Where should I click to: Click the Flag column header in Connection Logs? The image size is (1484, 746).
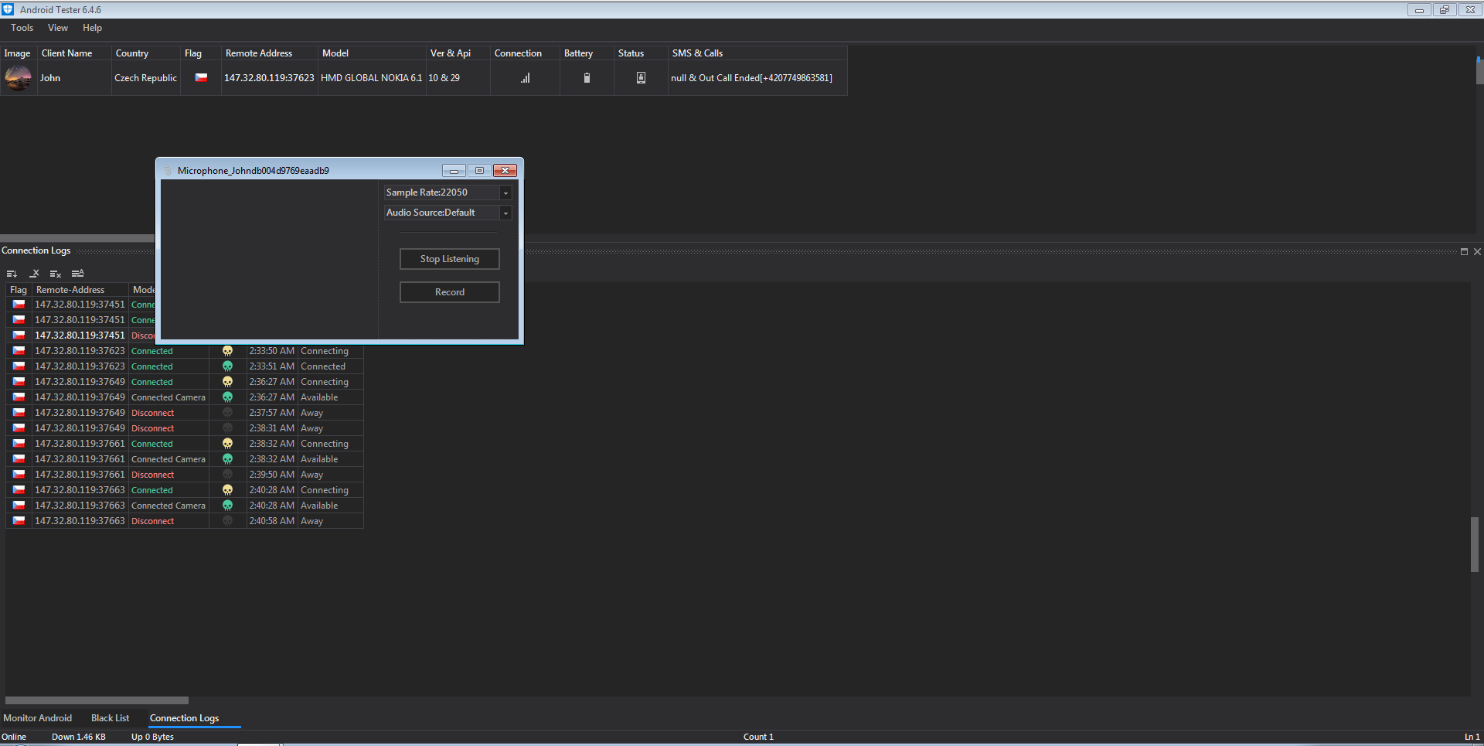(19, 290)
